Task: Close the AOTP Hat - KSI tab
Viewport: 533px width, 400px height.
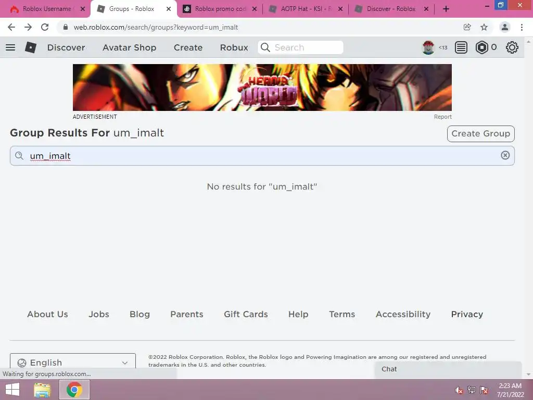Action: pyautogui.click(x=340, y=9)
